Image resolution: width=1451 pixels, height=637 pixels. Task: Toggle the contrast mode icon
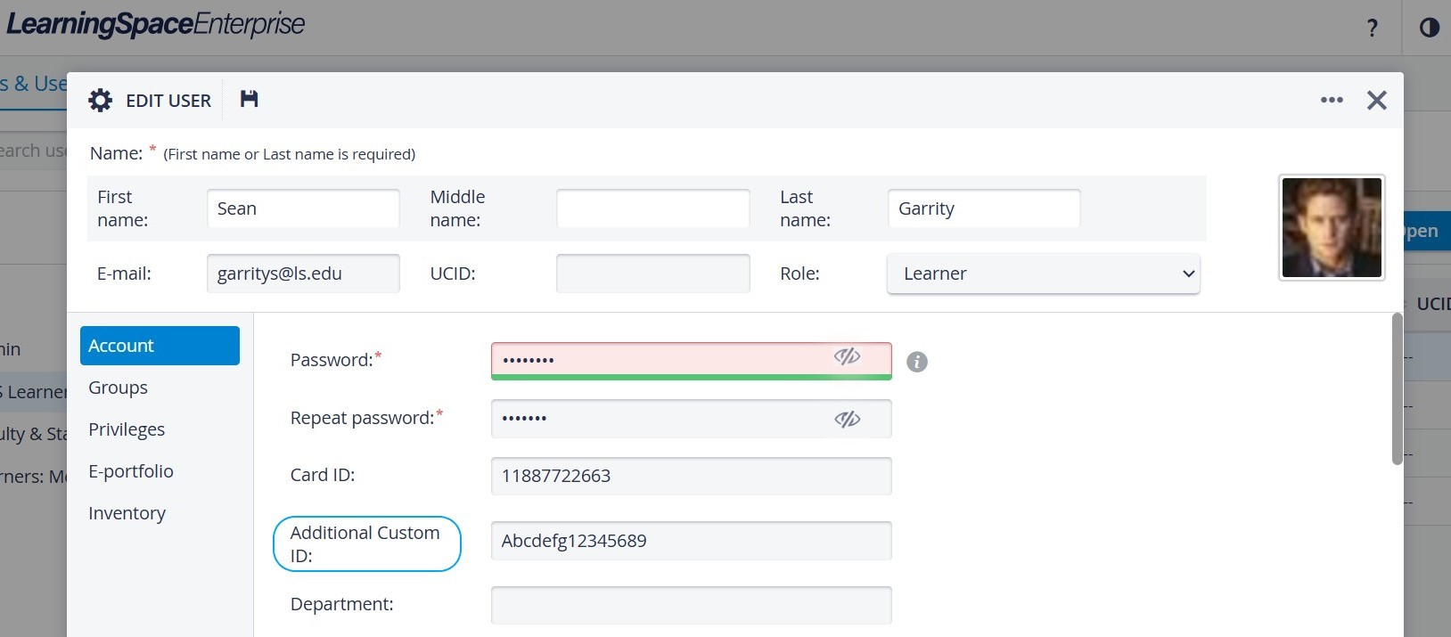tap(1430, 28)
